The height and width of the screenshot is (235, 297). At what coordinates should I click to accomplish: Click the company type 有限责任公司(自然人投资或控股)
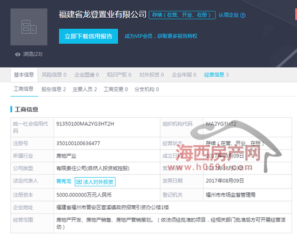(93, 169)
